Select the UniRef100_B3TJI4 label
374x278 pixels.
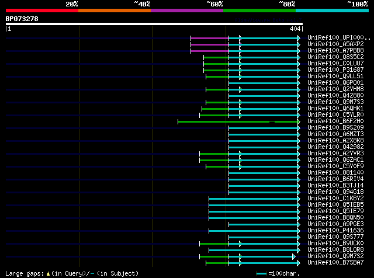point(335,186)
